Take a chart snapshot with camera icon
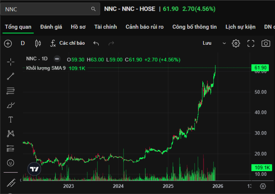Image resolution: width=275 pixels, height=194 pixels. click(266, 43)
